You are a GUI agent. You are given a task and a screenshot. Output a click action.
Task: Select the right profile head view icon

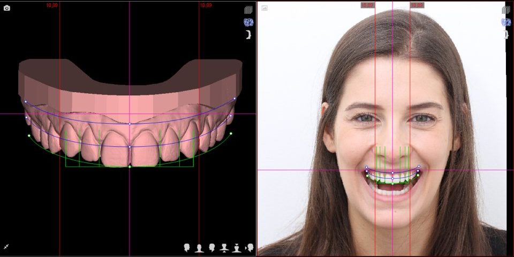[187, 247]
